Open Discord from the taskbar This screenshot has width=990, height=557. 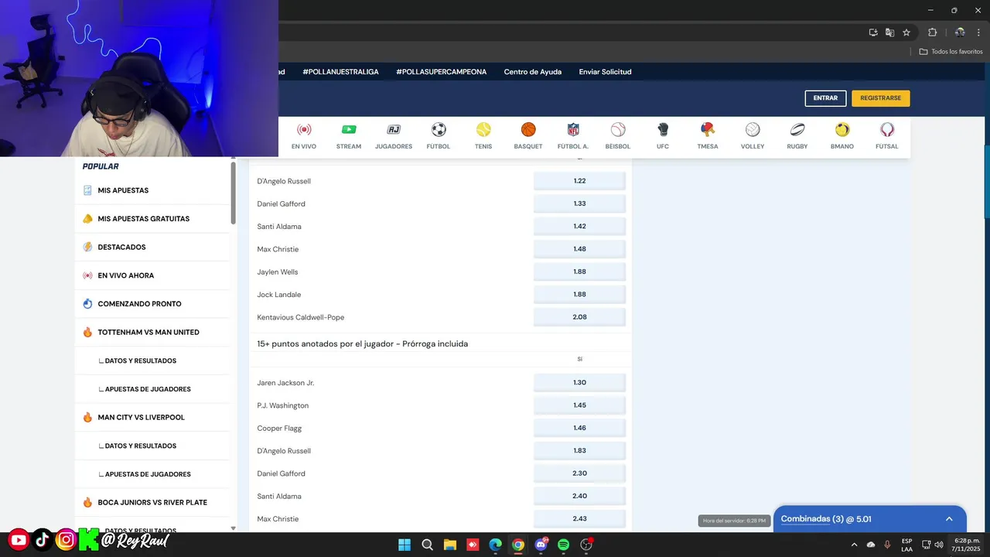[541, 545]
